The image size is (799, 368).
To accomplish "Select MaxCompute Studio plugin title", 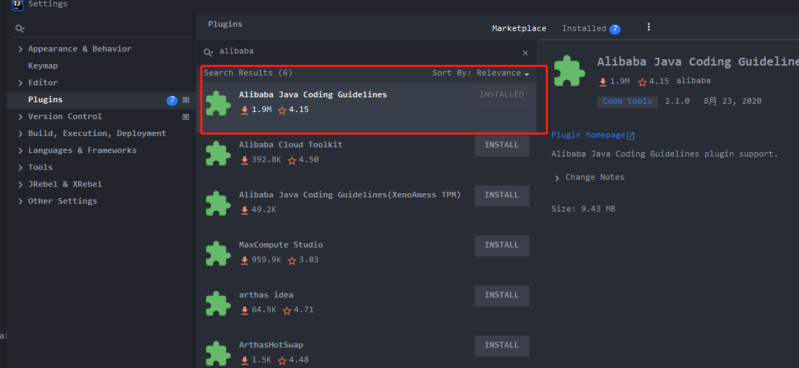I will (x=281, y=245).
